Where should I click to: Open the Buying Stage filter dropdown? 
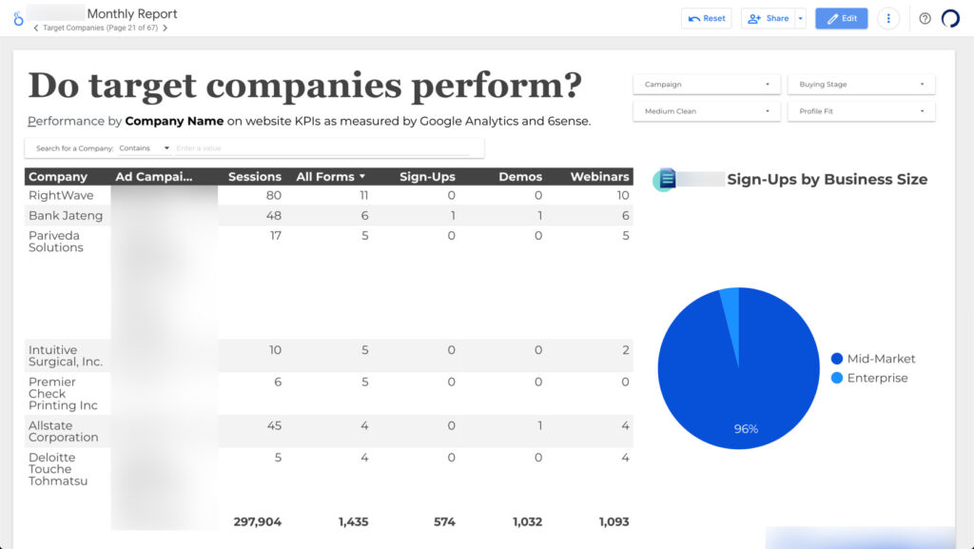coord(861,84)
